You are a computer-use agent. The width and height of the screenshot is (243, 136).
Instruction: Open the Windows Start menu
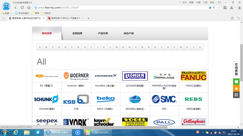click(5, 132)
